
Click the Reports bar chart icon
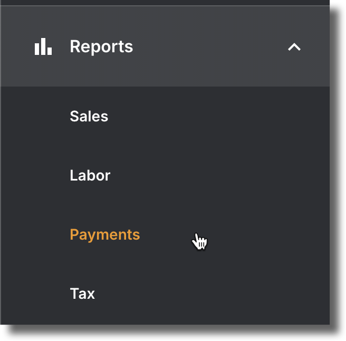(43, 46)
